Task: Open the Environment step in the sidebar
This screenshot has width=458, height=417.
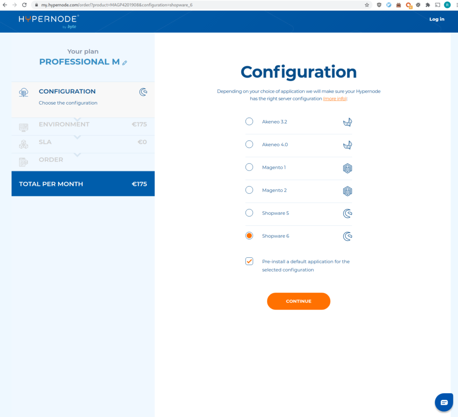Action: 83,127
